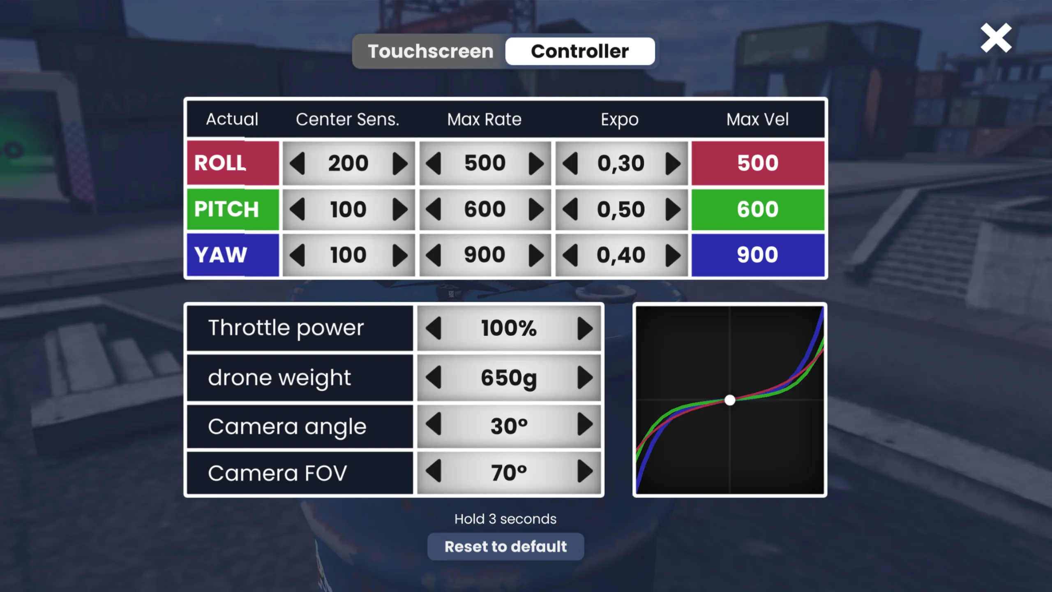
Task: Click the left arrow to decrease Roll Center Sens
Action: (x=298, y=163)
